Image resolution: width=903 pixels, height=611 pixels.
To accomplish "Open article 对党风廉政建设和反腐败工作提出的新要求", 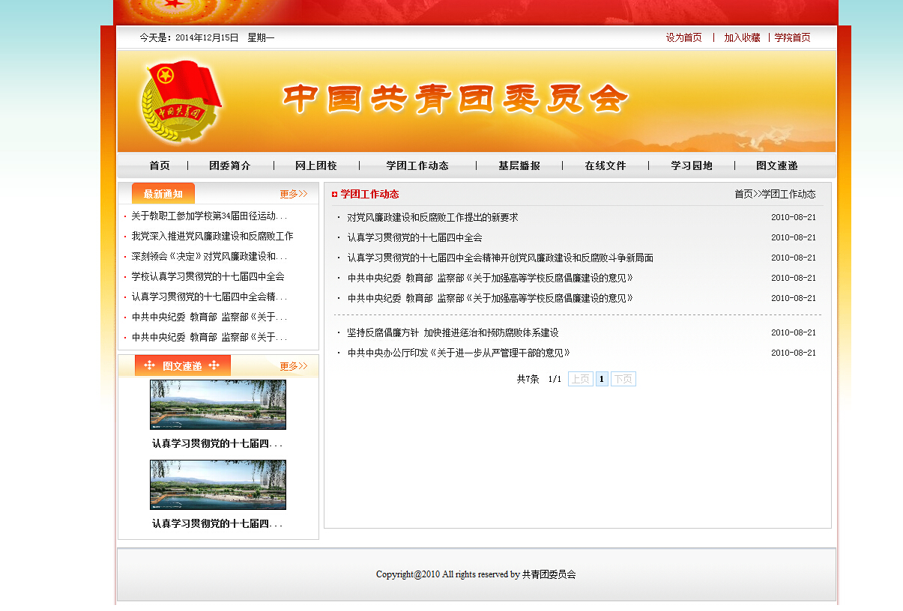I will coord(432,217).
